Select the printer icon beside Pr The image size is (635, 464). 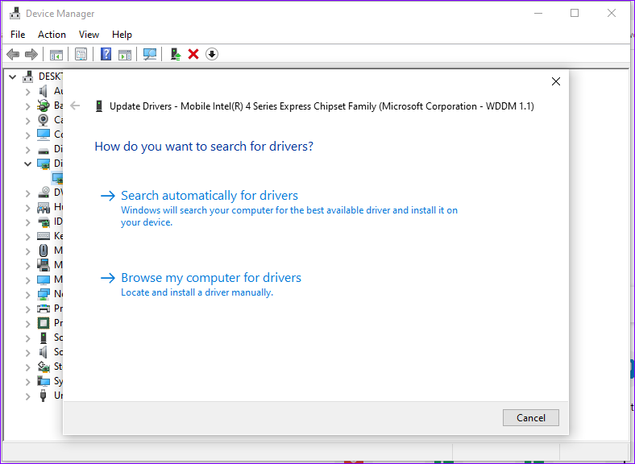(44, 309)
